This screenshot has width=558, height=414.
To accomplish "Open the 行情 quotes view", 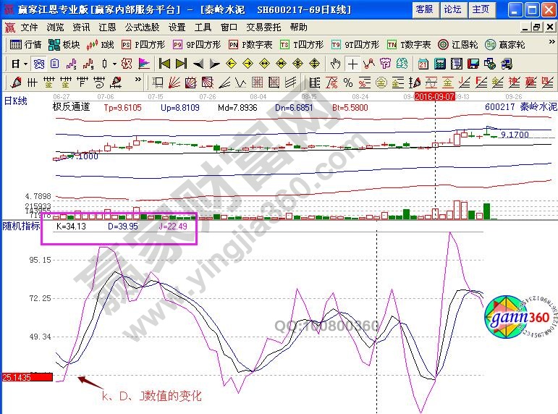I will coord(25,44).
